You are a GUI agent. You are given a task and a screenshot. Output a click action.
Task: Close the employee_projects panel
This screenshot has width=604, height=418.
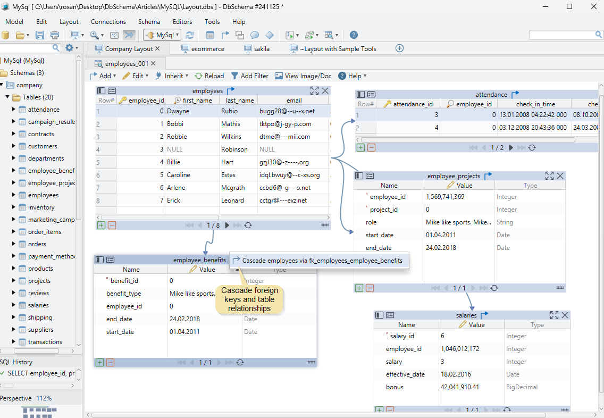(x=560, y=175)
